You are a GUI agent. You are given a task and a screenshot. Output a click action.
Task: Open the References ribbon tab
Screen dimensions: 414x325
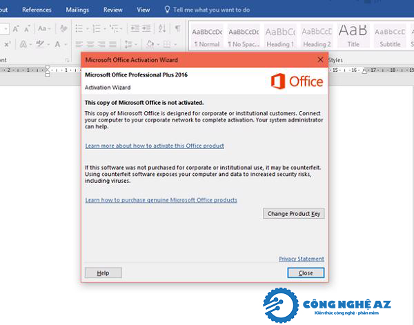[x=37, y=10]
